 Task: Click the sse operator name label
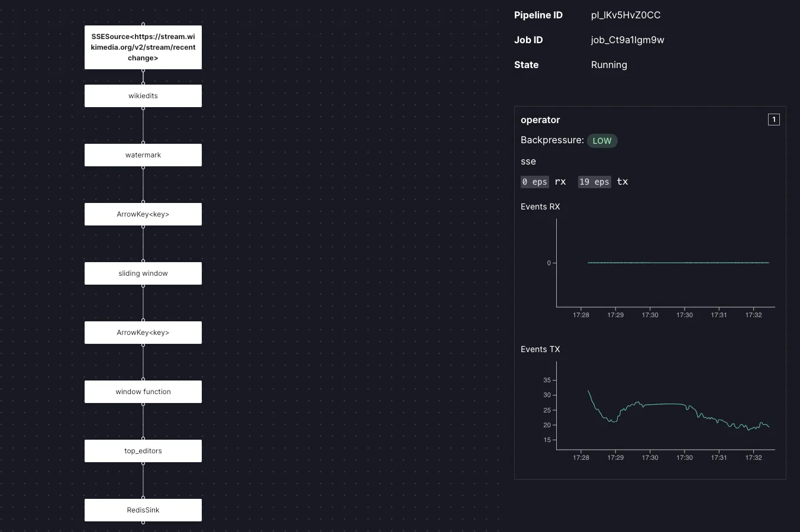pyautogui.click(x=528, y=162)
